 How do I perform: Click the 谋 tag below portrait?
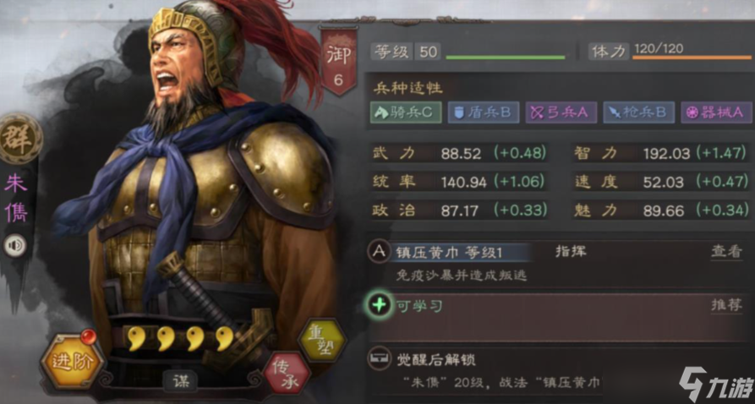[180, 381]
